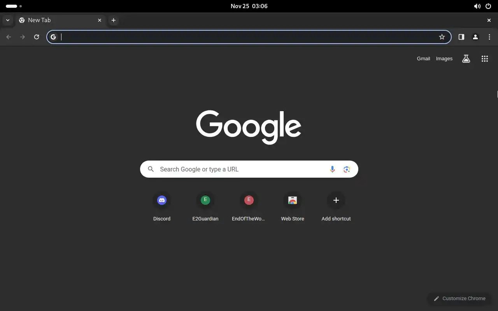Open the Web Store shortcut
This screenshot has width=498, height=311.
coord(293,207)
